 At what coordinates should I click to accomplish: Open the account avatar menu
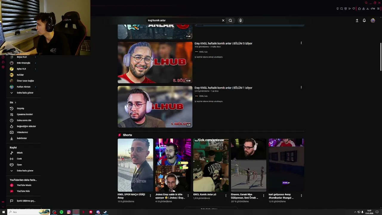[x=373, y=21]
